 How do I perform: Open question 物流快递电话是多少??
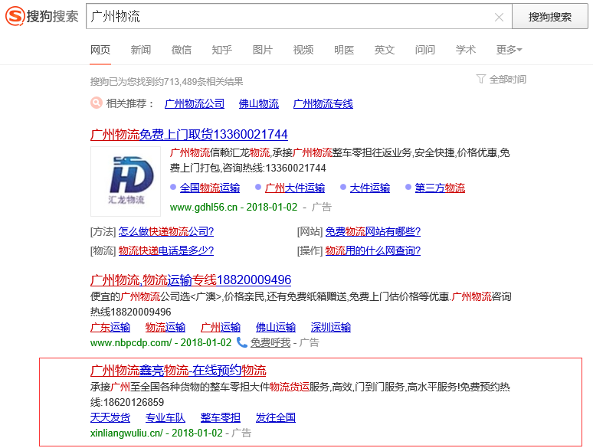(x=166, y=250)
